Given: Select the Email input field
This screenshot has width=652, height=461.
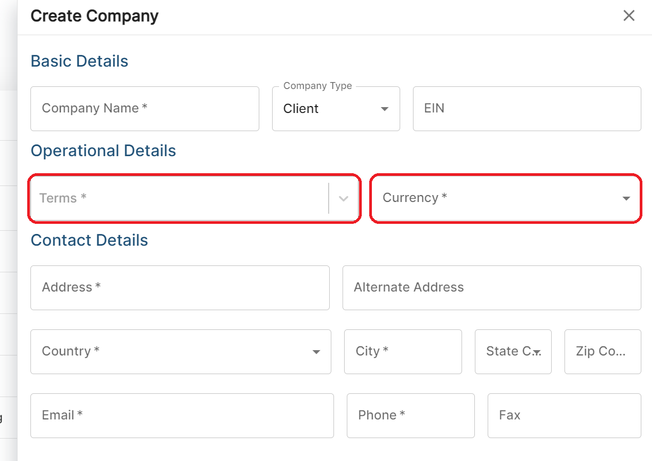Looking at the screenshot, I should (181, 415).
